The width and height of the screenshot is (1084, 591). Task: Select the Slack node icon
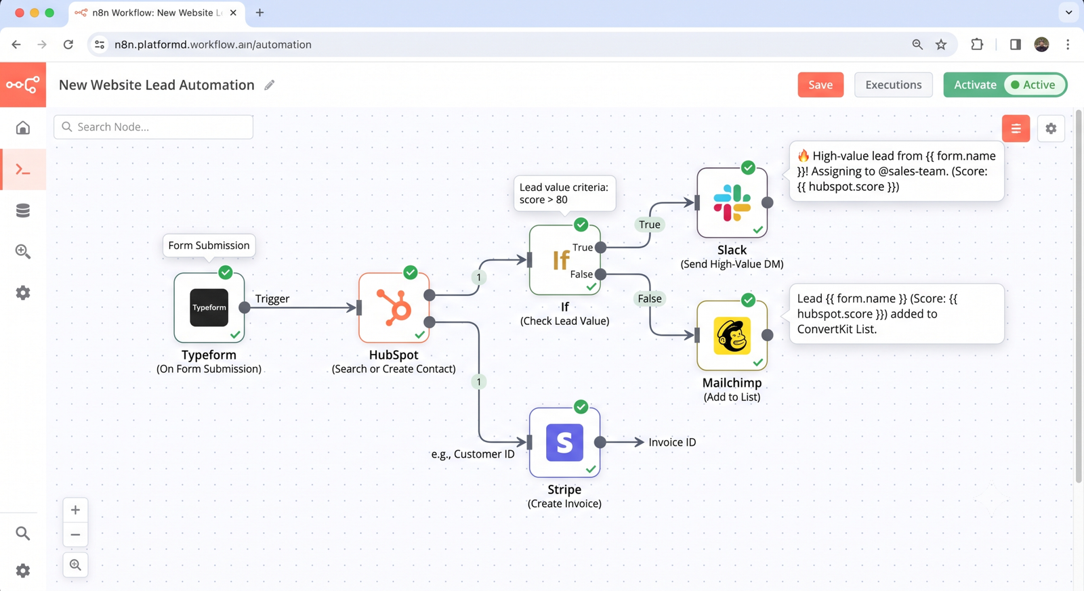[x=732, y=202]
